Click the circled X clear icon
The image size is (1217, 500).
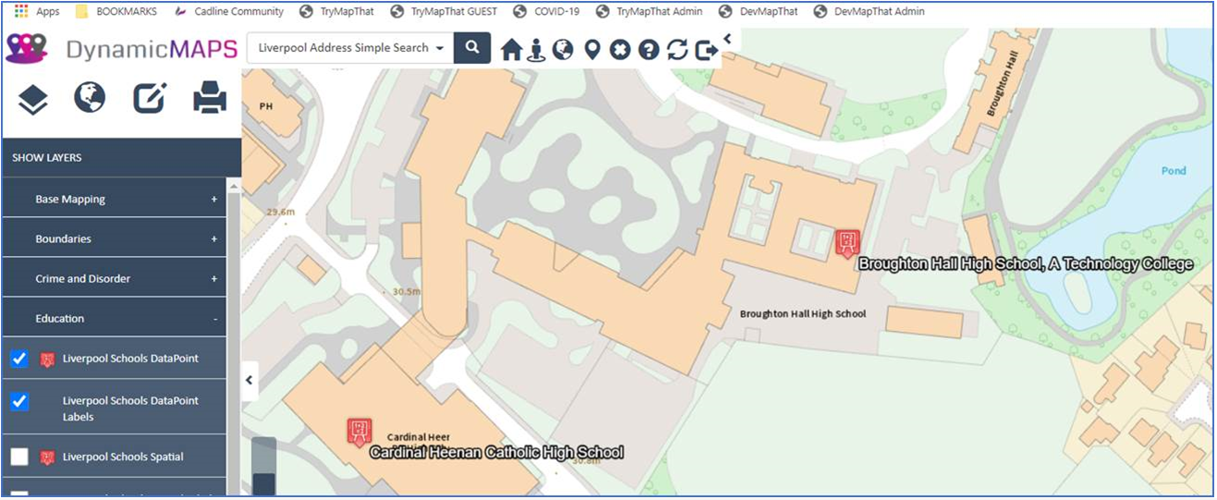pos(620,50)
